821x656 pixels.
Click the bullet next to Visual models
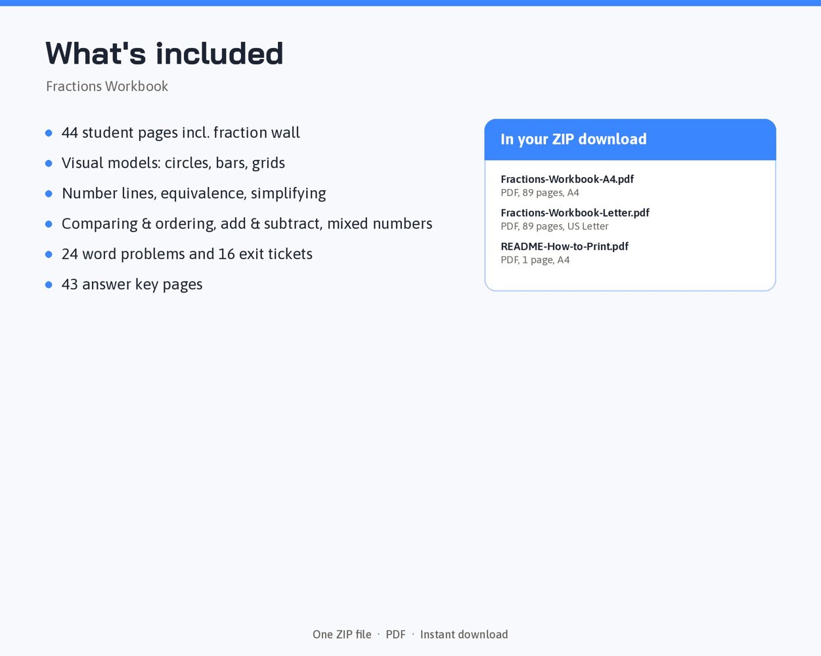49,163
